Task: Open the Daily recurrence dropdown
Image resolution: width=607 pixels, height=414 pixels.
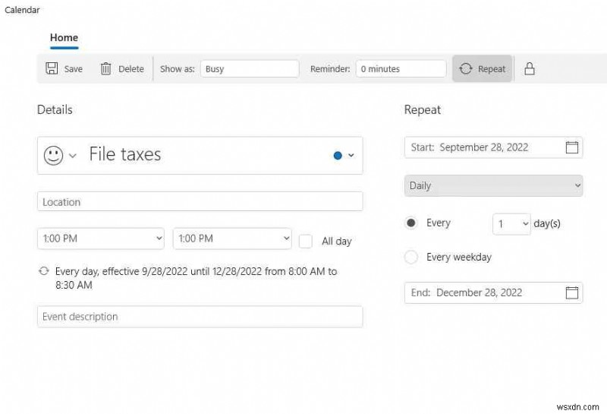Action: [x=494, y=185]
